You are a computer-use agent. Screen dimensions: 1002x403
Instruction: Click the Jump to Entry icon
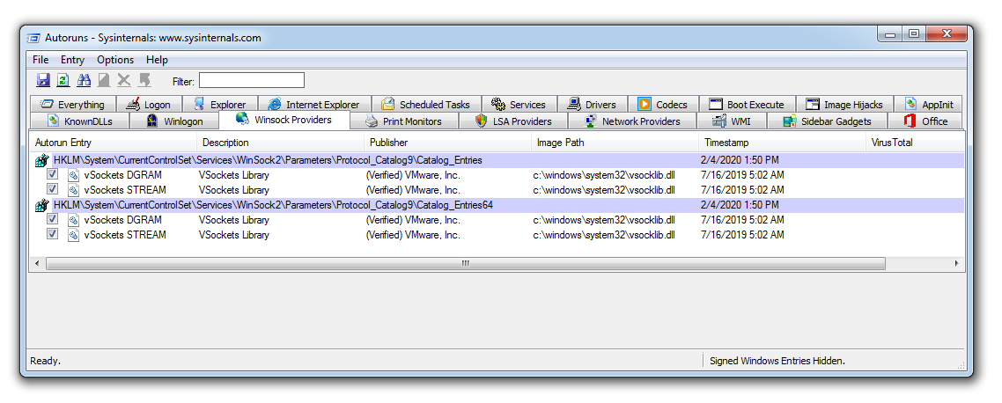[144, 81]
